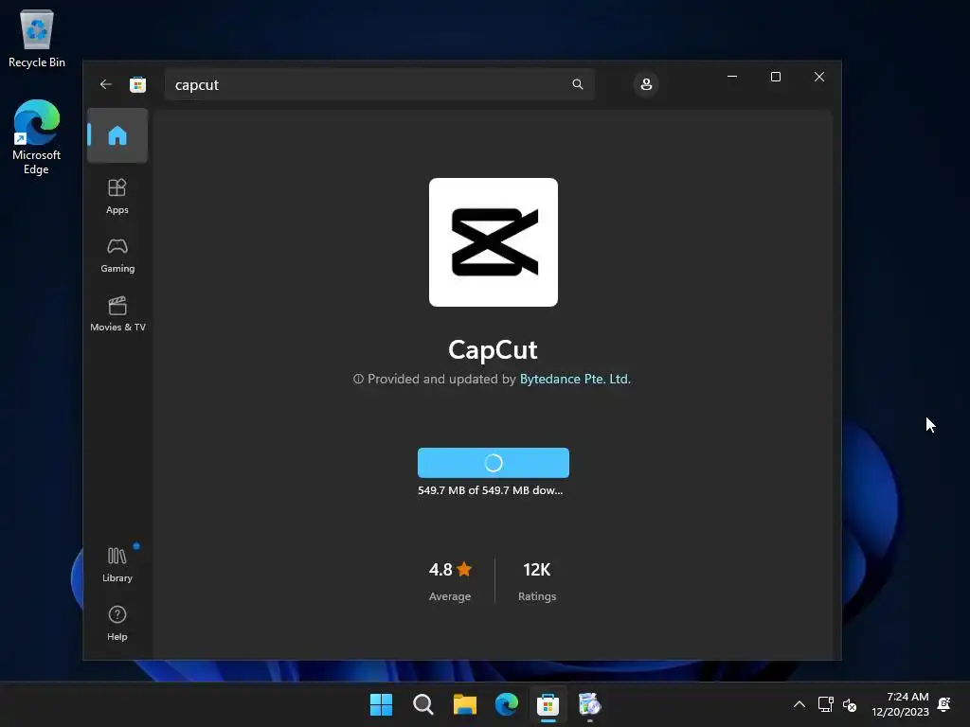The width and height of the screenshot is (970, 727).
Task: Open Movies & TV in the sidebar
Action: [117, 314]
